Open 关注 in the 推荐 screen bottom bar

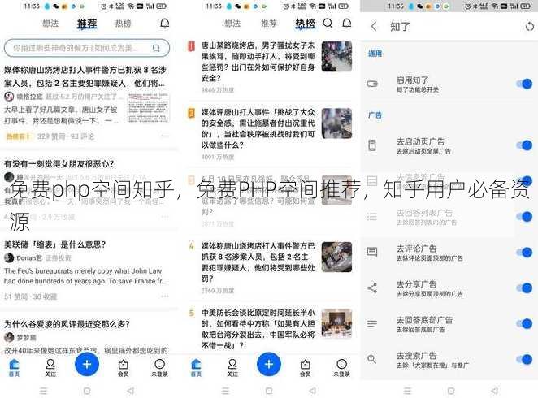click(50, 367)
